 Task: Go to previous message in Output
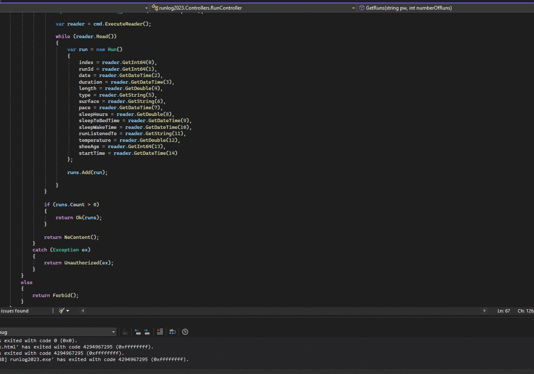(138, 332)
